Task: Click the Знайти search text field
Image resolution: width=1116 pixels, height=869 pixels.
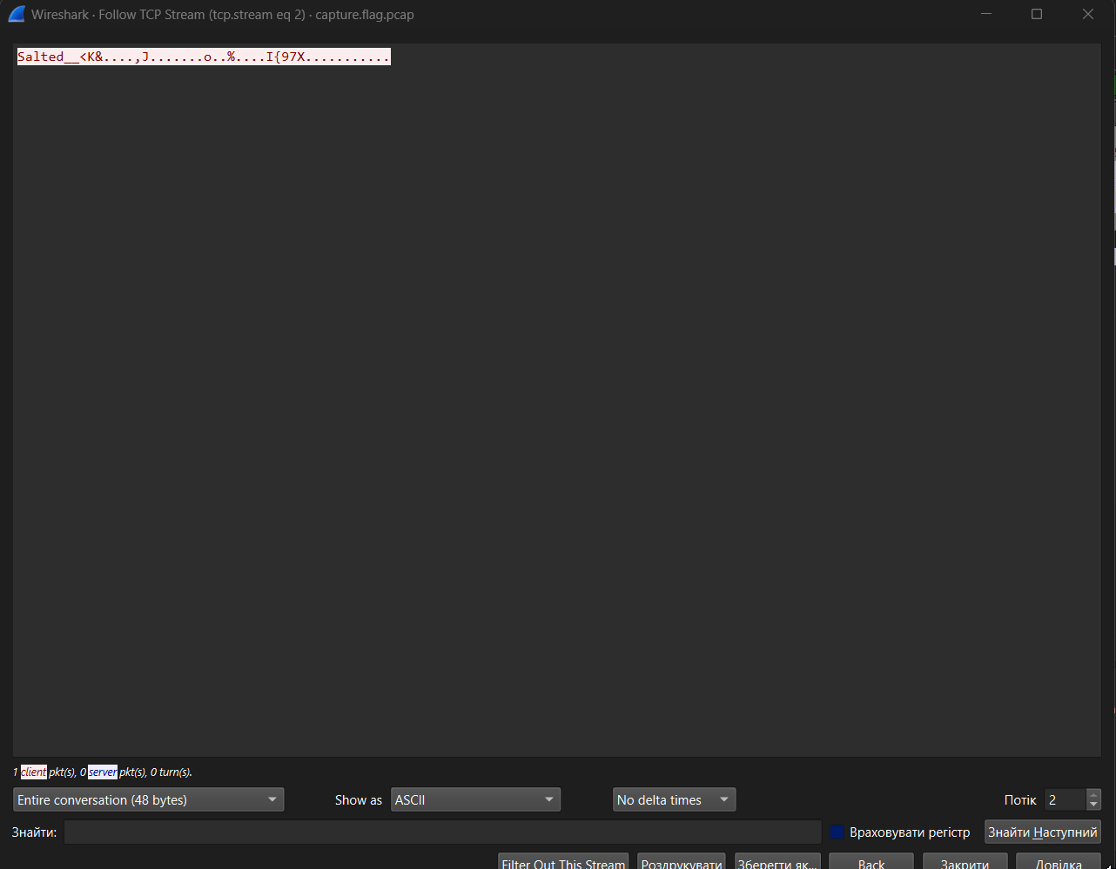Action: [442, 832]
